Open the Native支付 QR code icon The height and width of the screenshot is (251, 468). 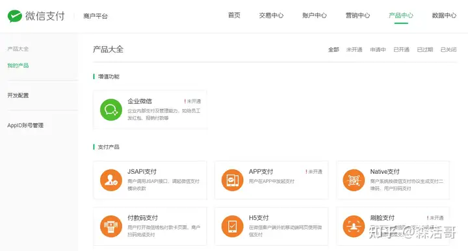[x=354, y=180]
